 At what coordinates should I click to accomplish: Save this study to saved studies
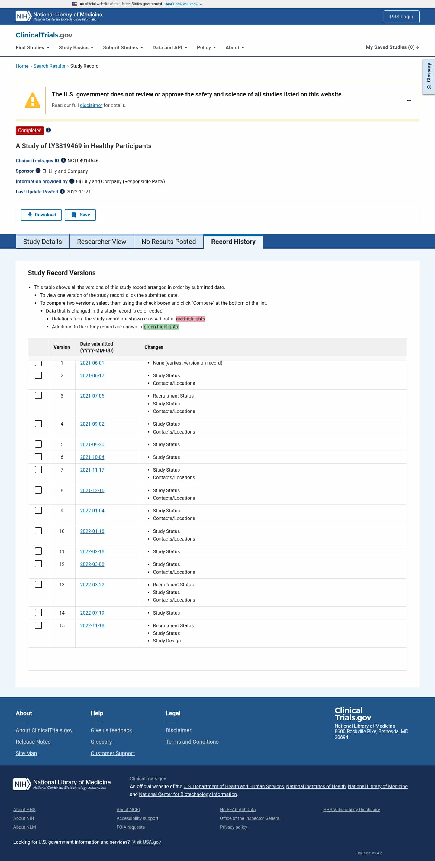[x=80, y=215]
